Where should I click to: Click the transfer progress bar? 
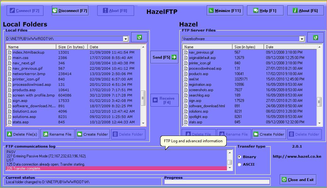pyautogui.click(x=217, y=182)
